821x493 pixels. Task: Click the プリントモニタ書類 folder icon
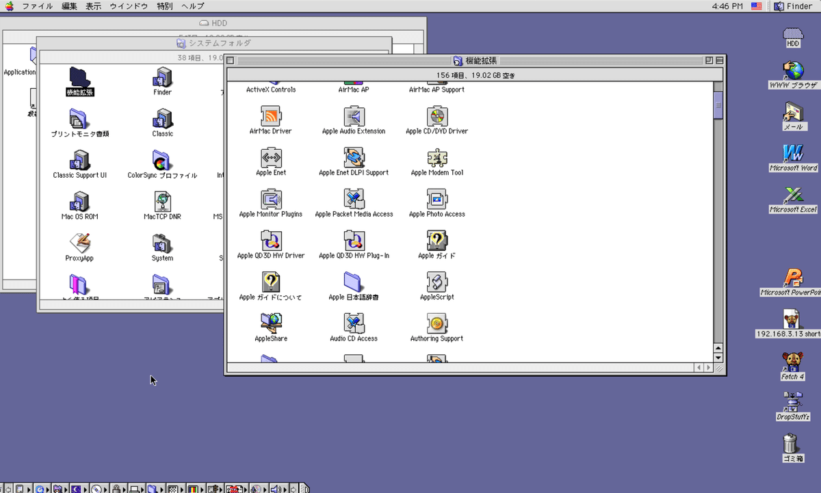tap(79, 119)
